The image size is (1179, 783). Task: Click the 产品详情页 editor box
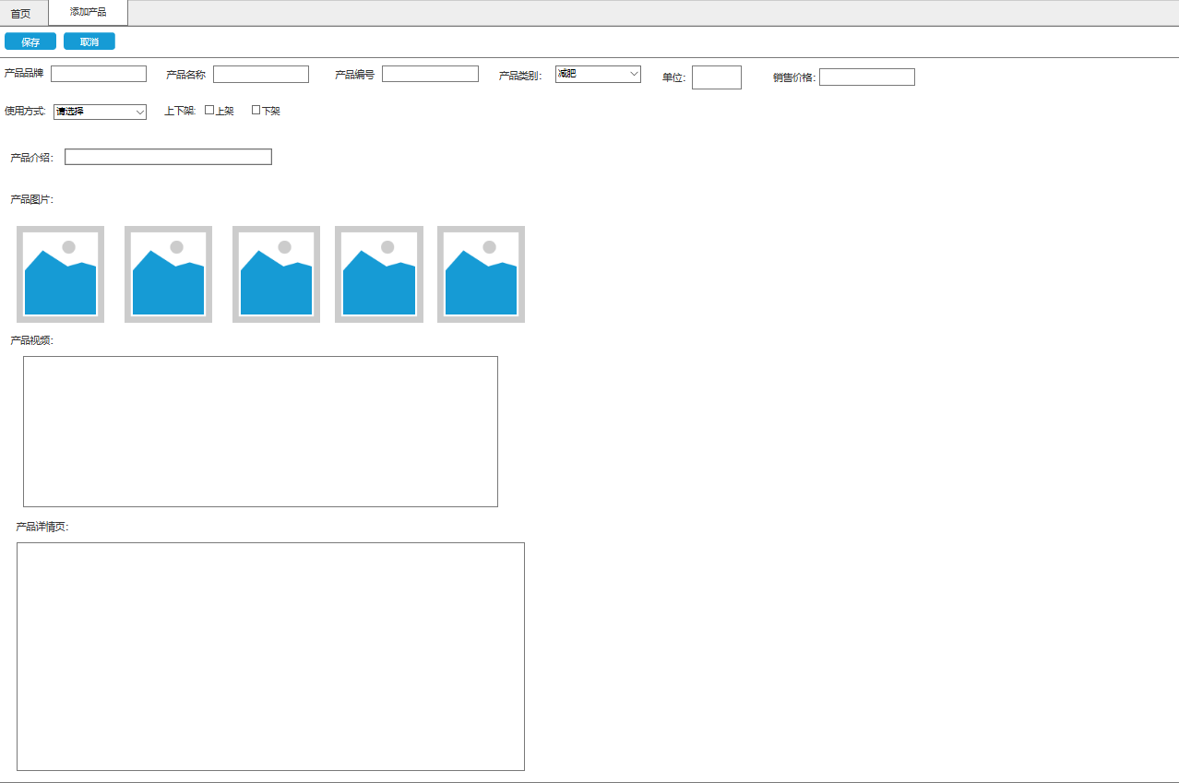pos(270,657)
